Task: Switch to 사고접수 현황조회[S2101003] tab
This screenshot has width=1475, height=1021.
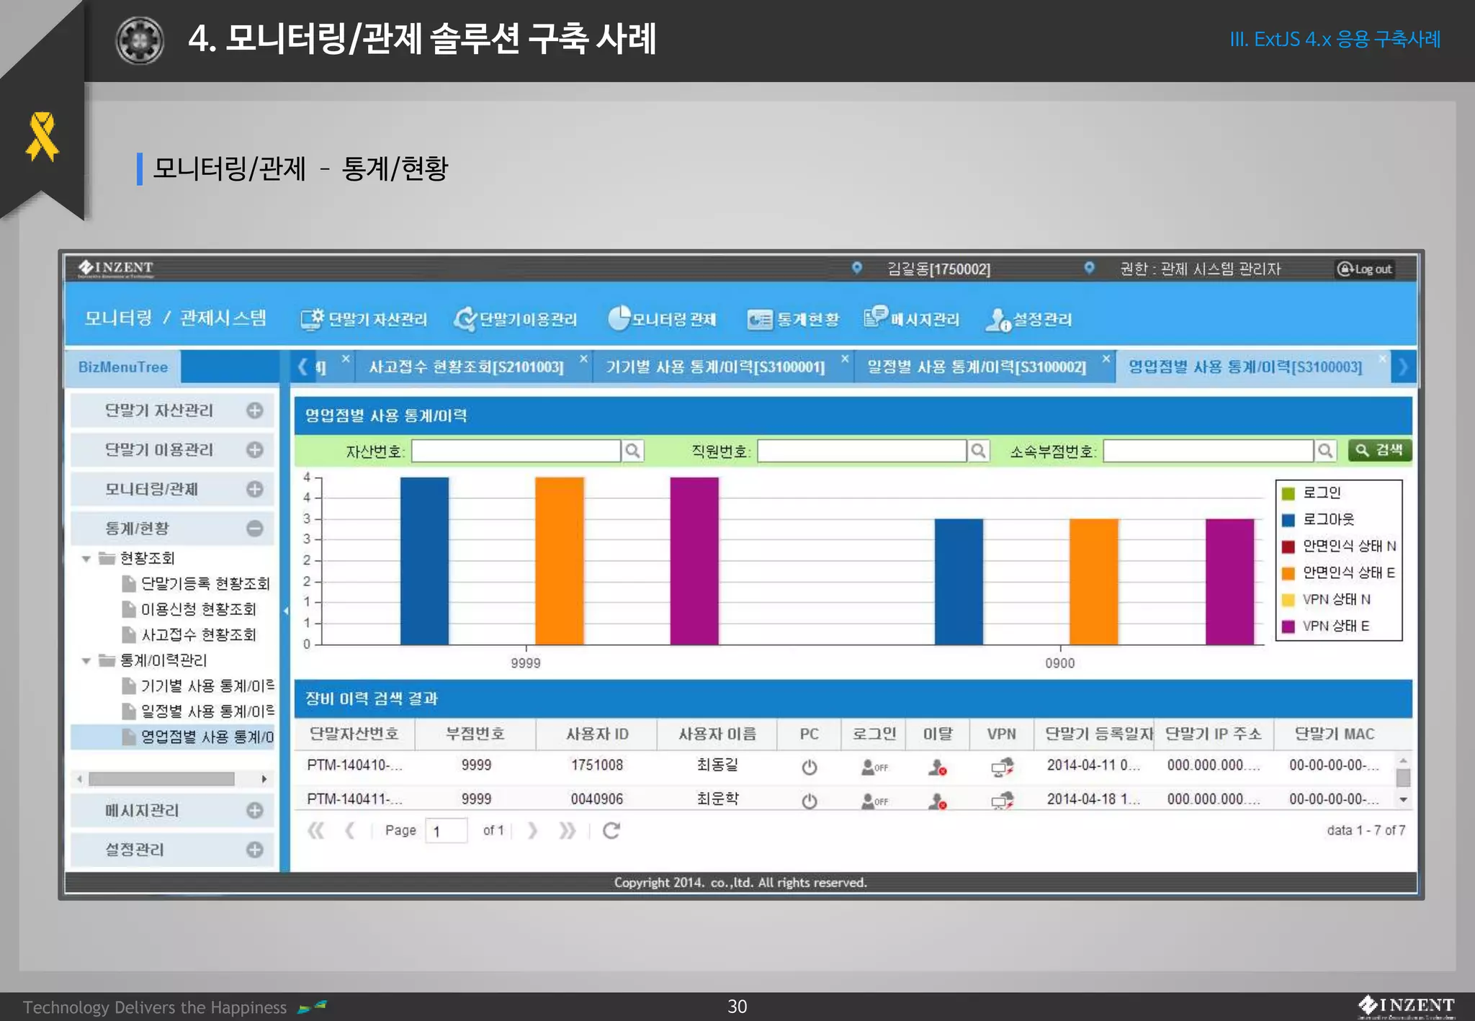Action: click(x=466, y=367)
